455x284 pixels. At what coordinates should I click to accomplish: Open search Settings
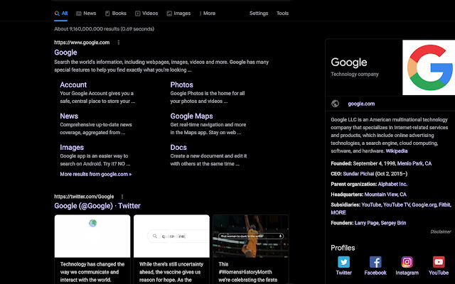(x=259, y=13)
